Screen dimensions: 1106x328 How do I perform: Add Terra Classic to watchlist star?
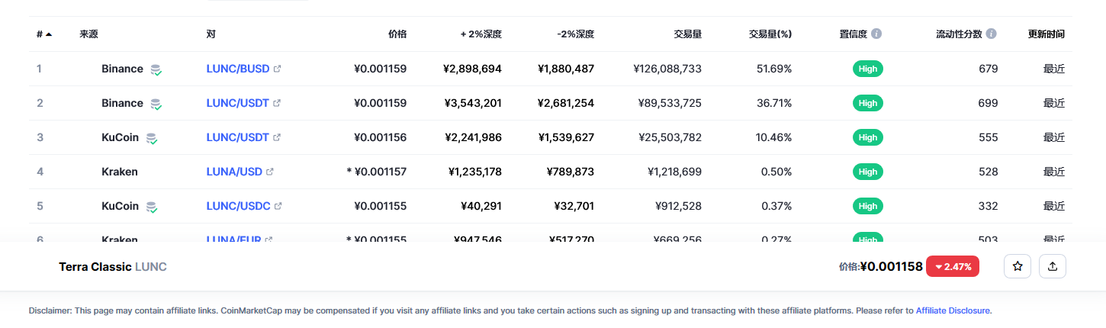(1018, 266)
